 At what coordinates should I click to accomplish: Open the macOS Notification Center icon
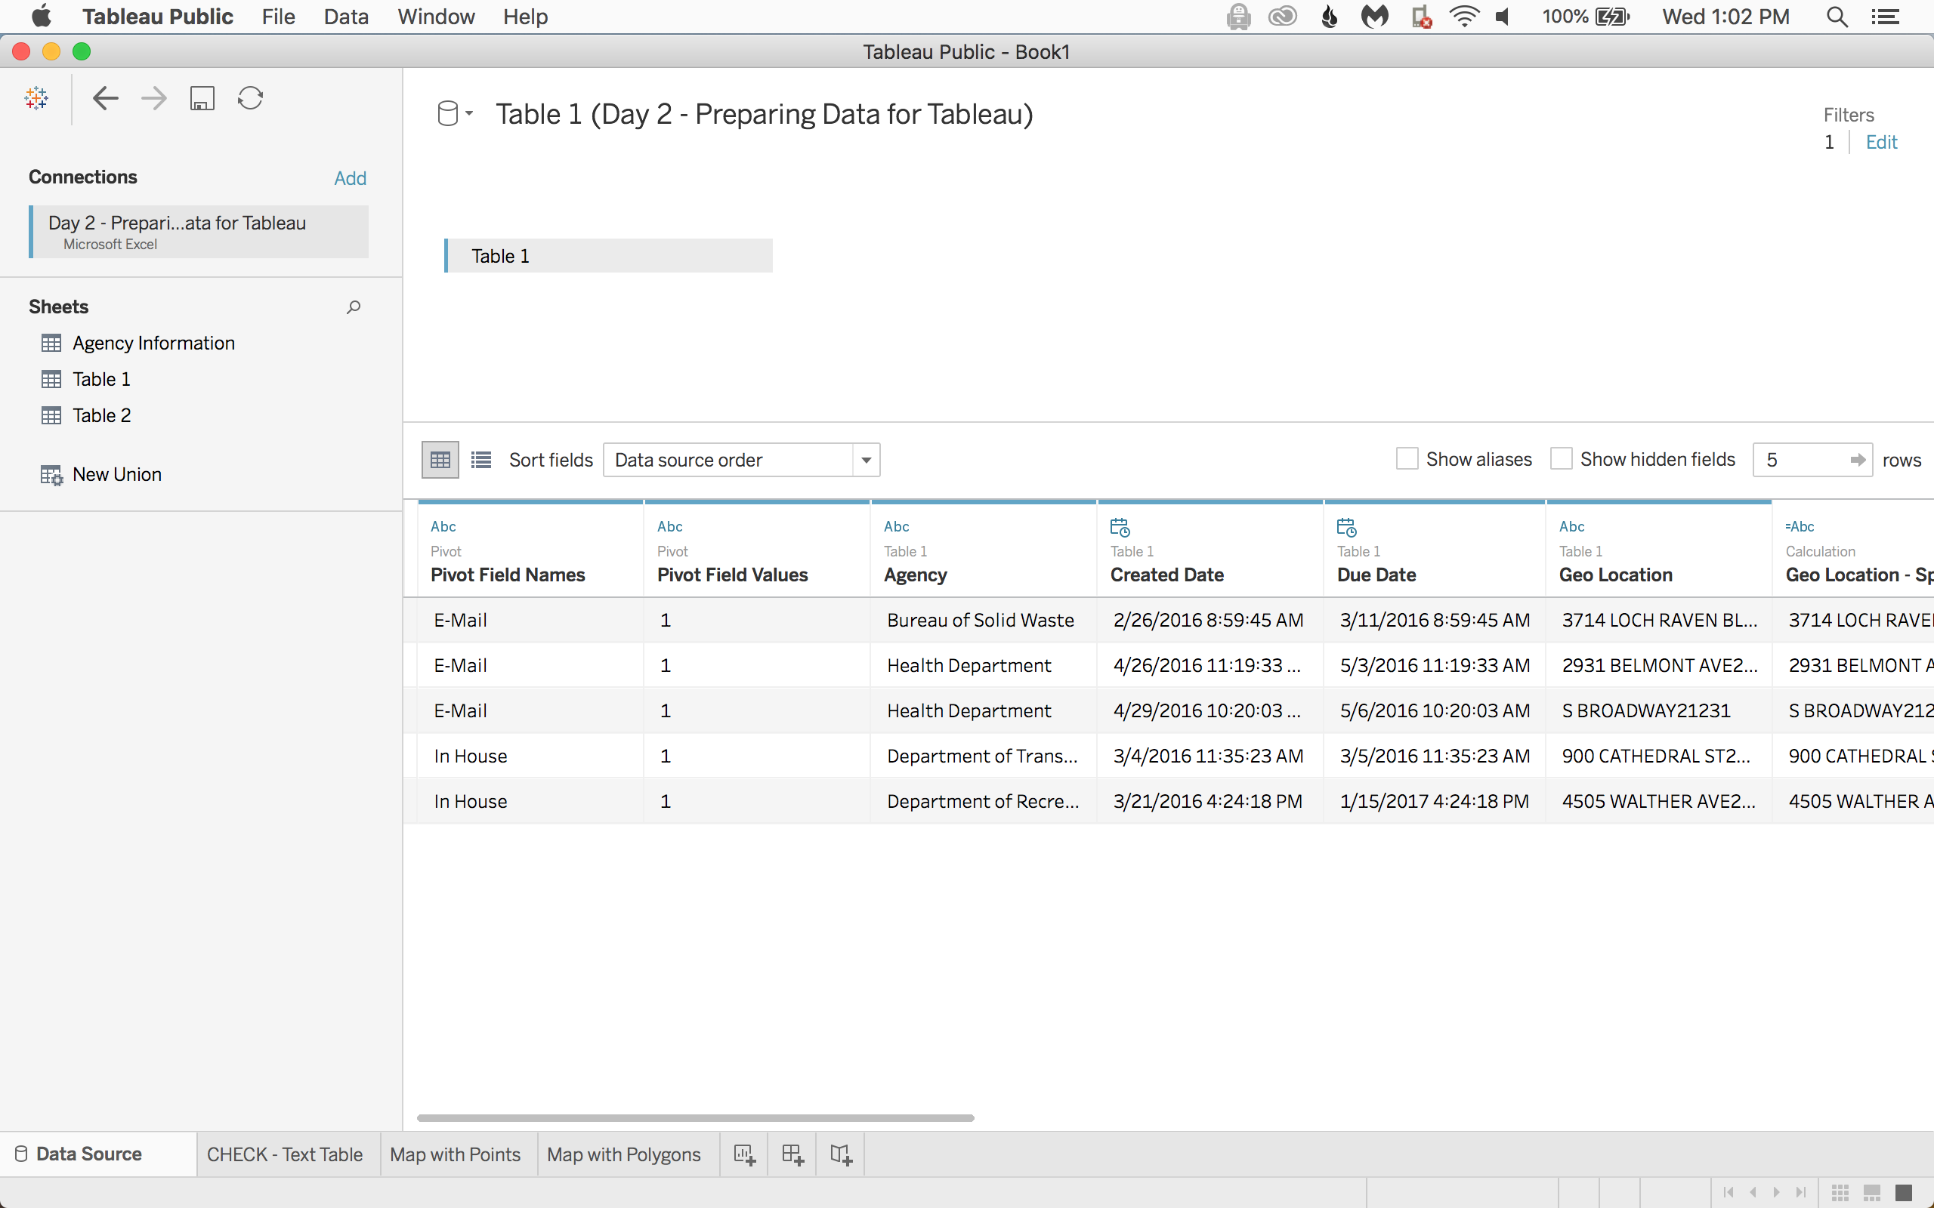pyautogui.click(x=1885, y=17)
